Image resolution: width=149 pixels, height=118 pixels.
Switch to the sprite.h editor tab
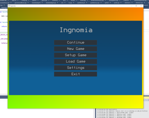(x=107, y=3)
